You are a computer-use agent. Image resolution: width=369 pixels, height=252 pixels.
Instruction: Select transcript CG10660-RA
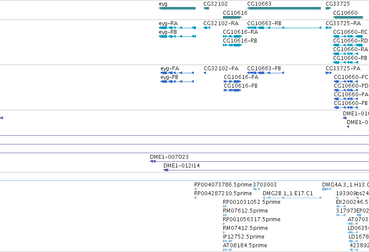350,49
